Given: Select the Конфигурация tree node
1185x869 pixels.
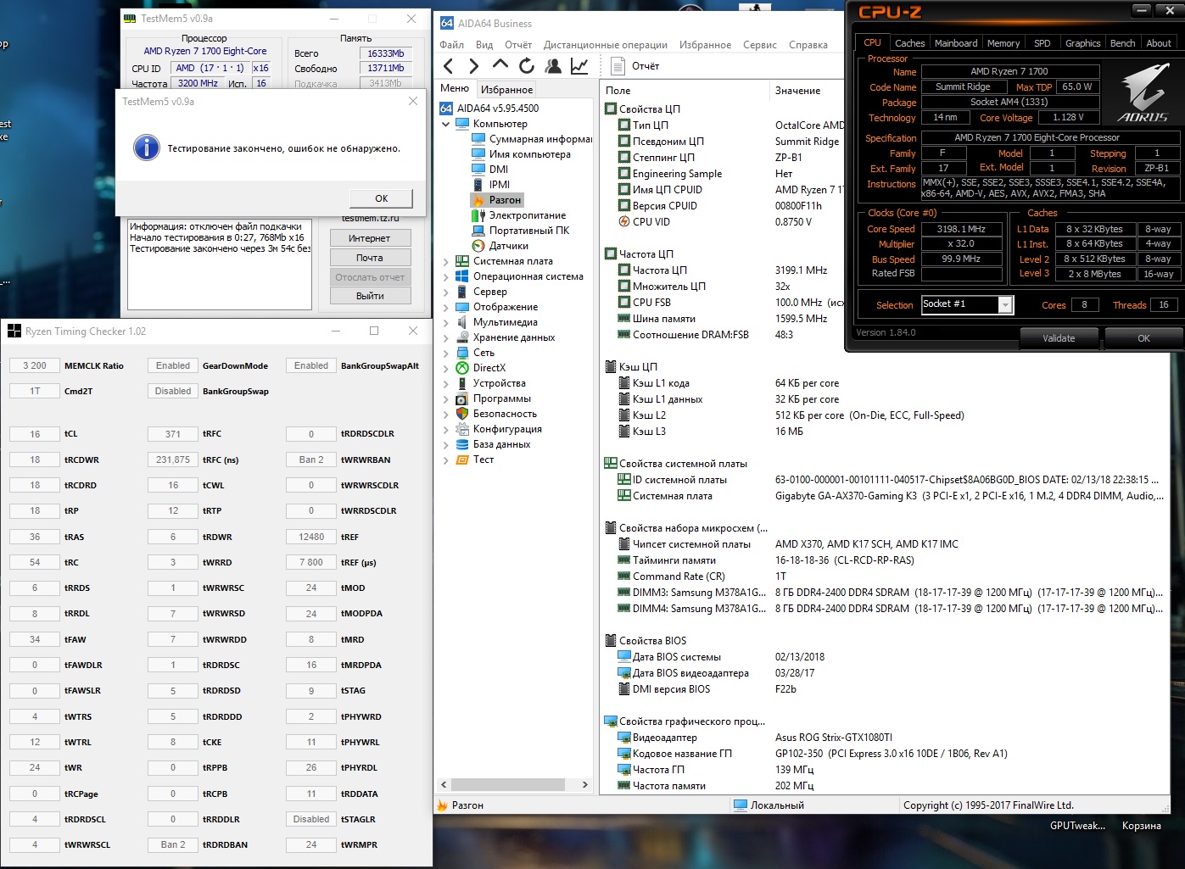Looking at the screenshot, I should click(499, 429).
